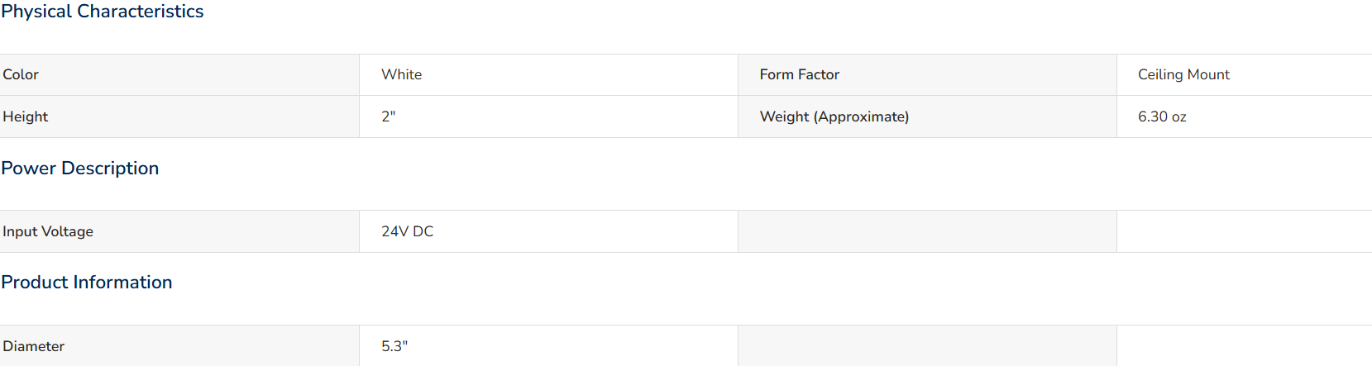The height and width of the screenshot is (366, 1372).
Task: Select the 2" height value
Action: click(x=389, y=116)
